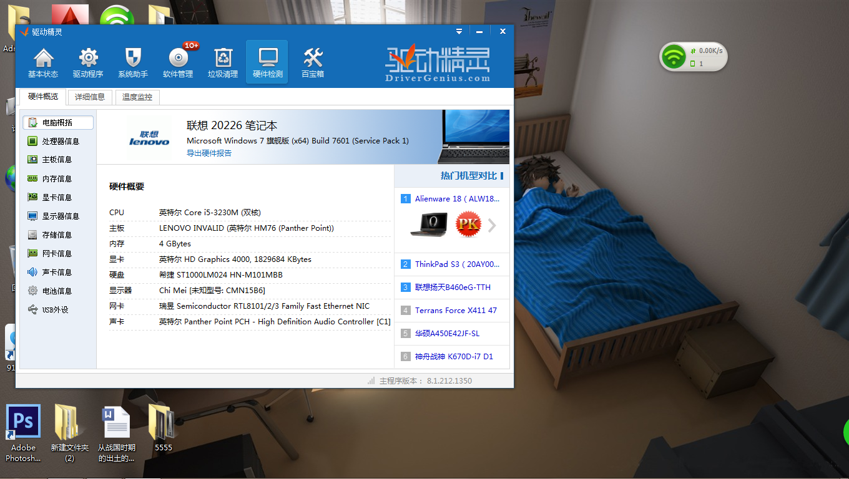Select 主板信息 in the sidebar
Image resolution: width=849 pixels, height=479 pixels.
[x=58, y=160]
